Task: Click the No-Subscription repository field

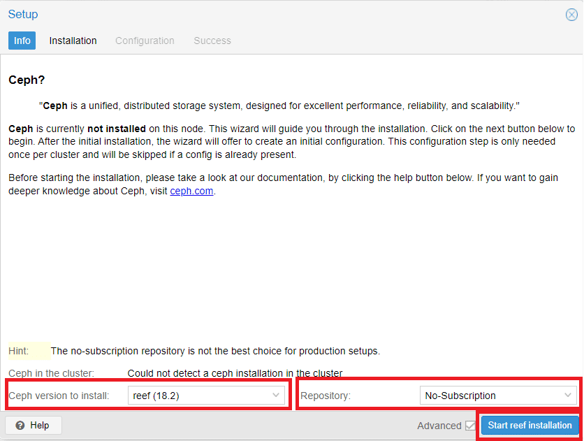Action: [x=498, y=396]
